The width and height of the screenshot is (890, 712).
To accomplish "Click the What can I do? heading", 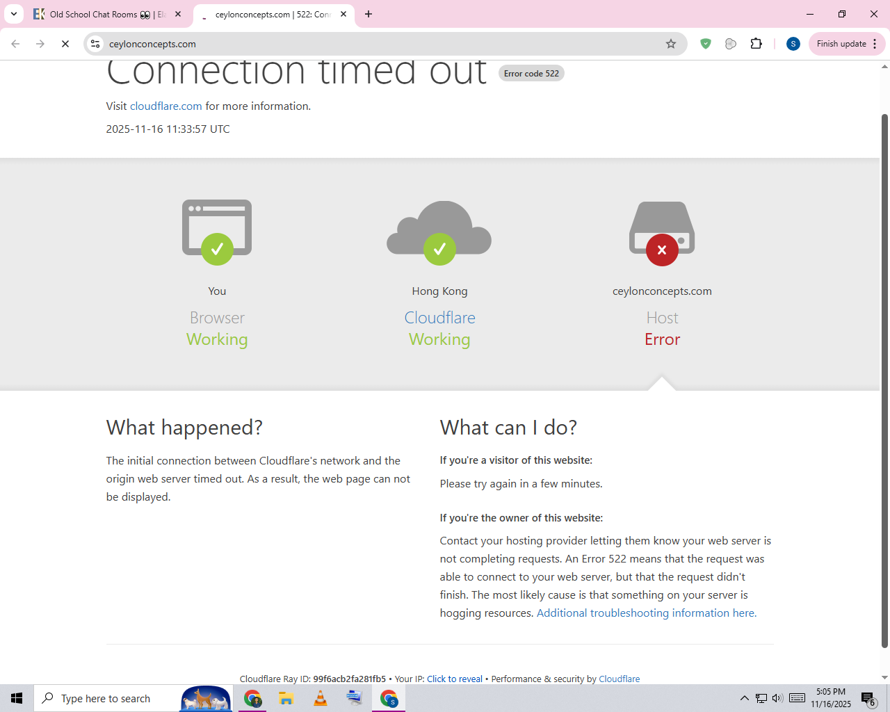I will coord(508,428).
